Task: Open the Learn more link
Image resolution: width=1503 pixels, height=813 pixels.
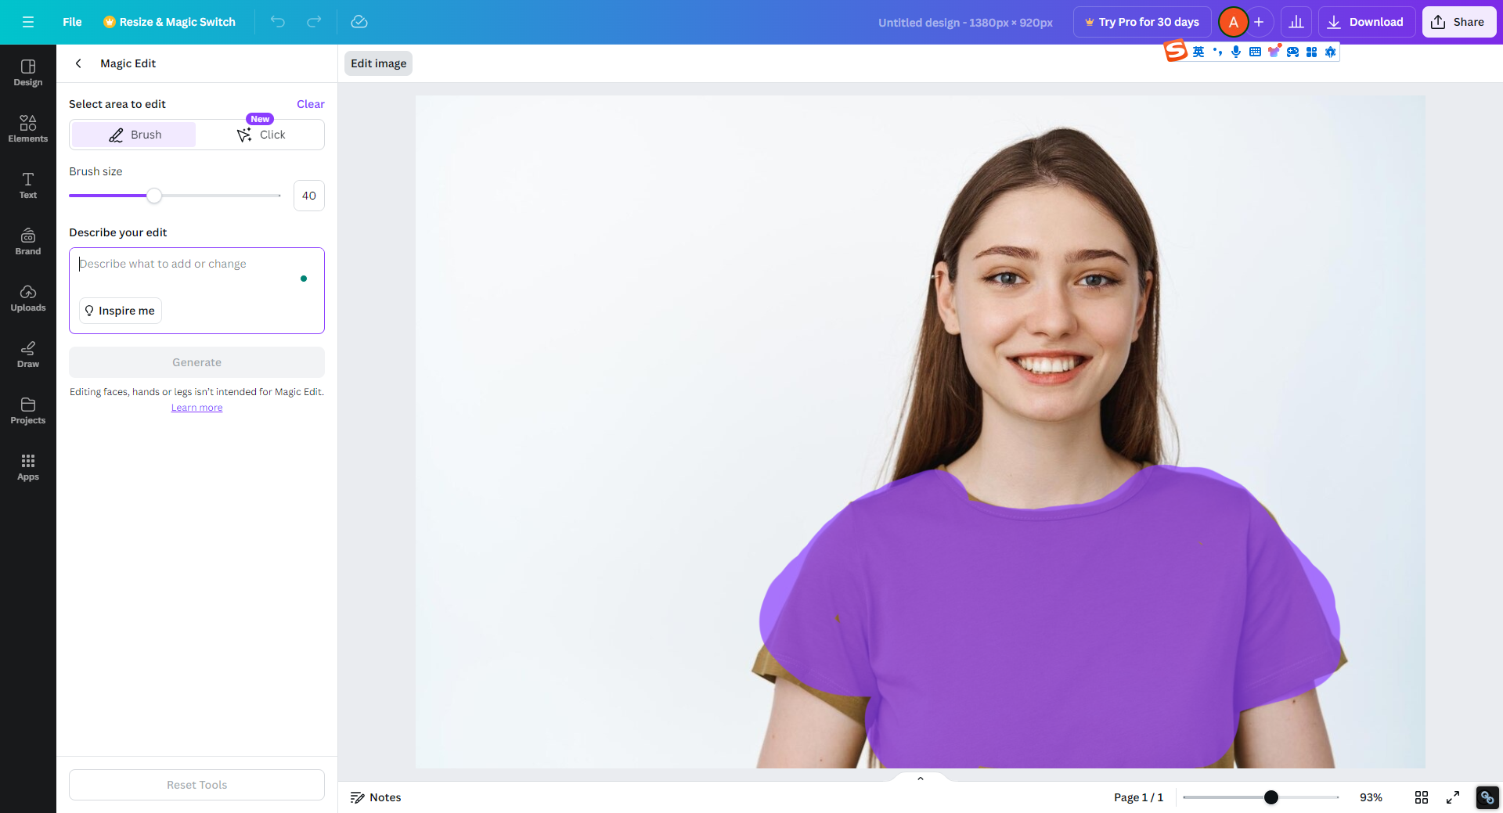Action: (196, 407)
